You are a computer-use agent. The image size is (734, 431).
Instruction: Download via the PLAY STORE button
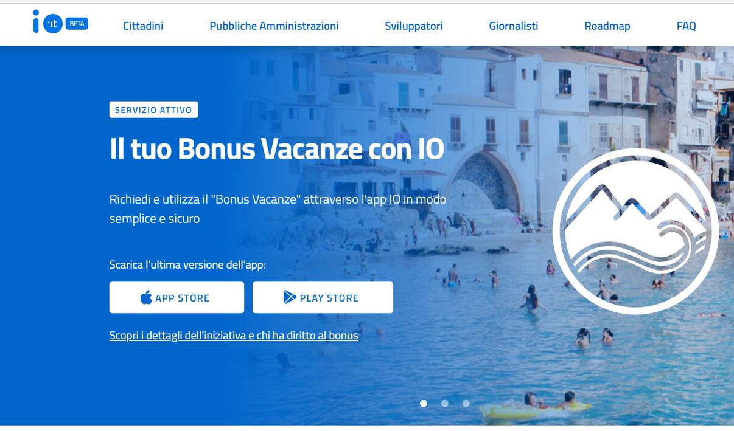point(323,297)
